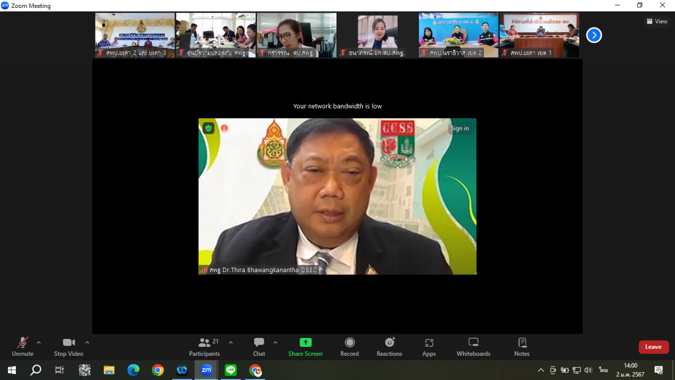Launch Microsoft Edge from the taskbar
The width and height of the screenshot is (675, 380).
point(133,370)
